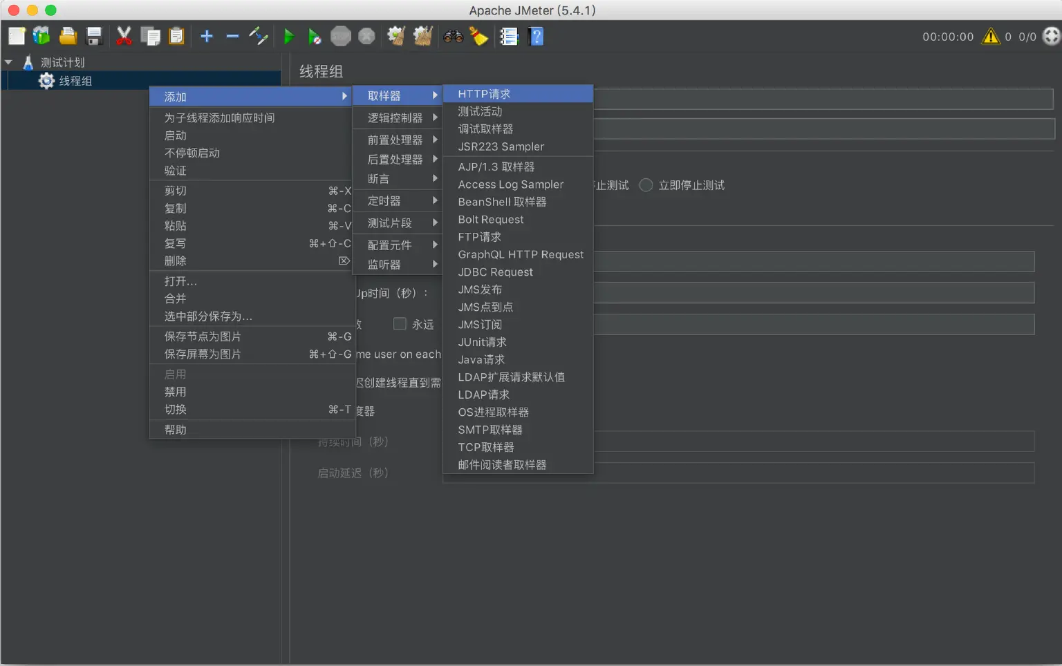Save the test plan
This screenshot has height=666, width=1062.
[x=94, y=35]
